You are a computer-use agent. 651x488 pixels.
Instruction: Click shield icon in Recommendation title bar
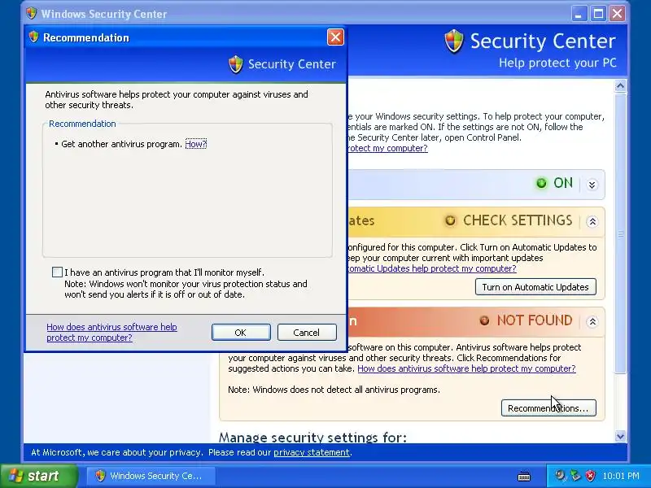tap(33, 37)
